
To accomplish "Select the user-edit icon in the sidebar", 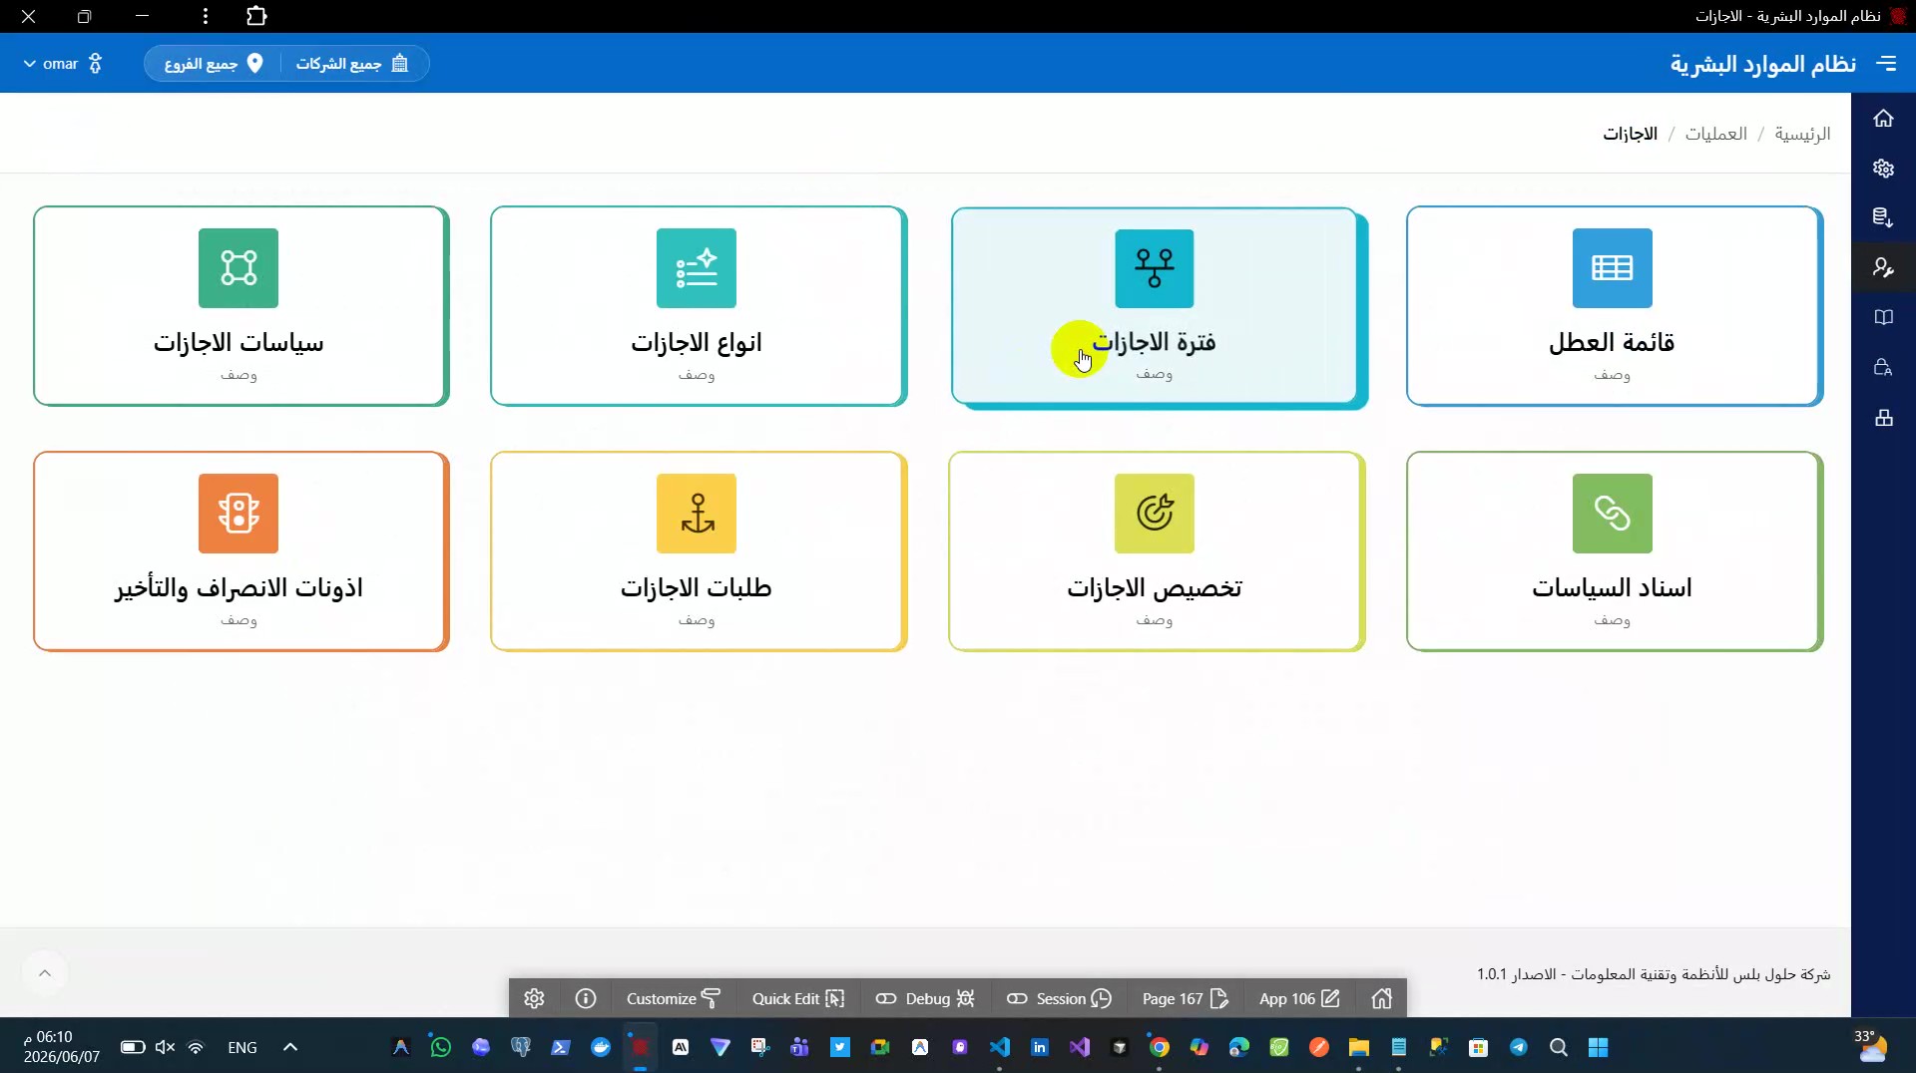I will point(1883,267).
